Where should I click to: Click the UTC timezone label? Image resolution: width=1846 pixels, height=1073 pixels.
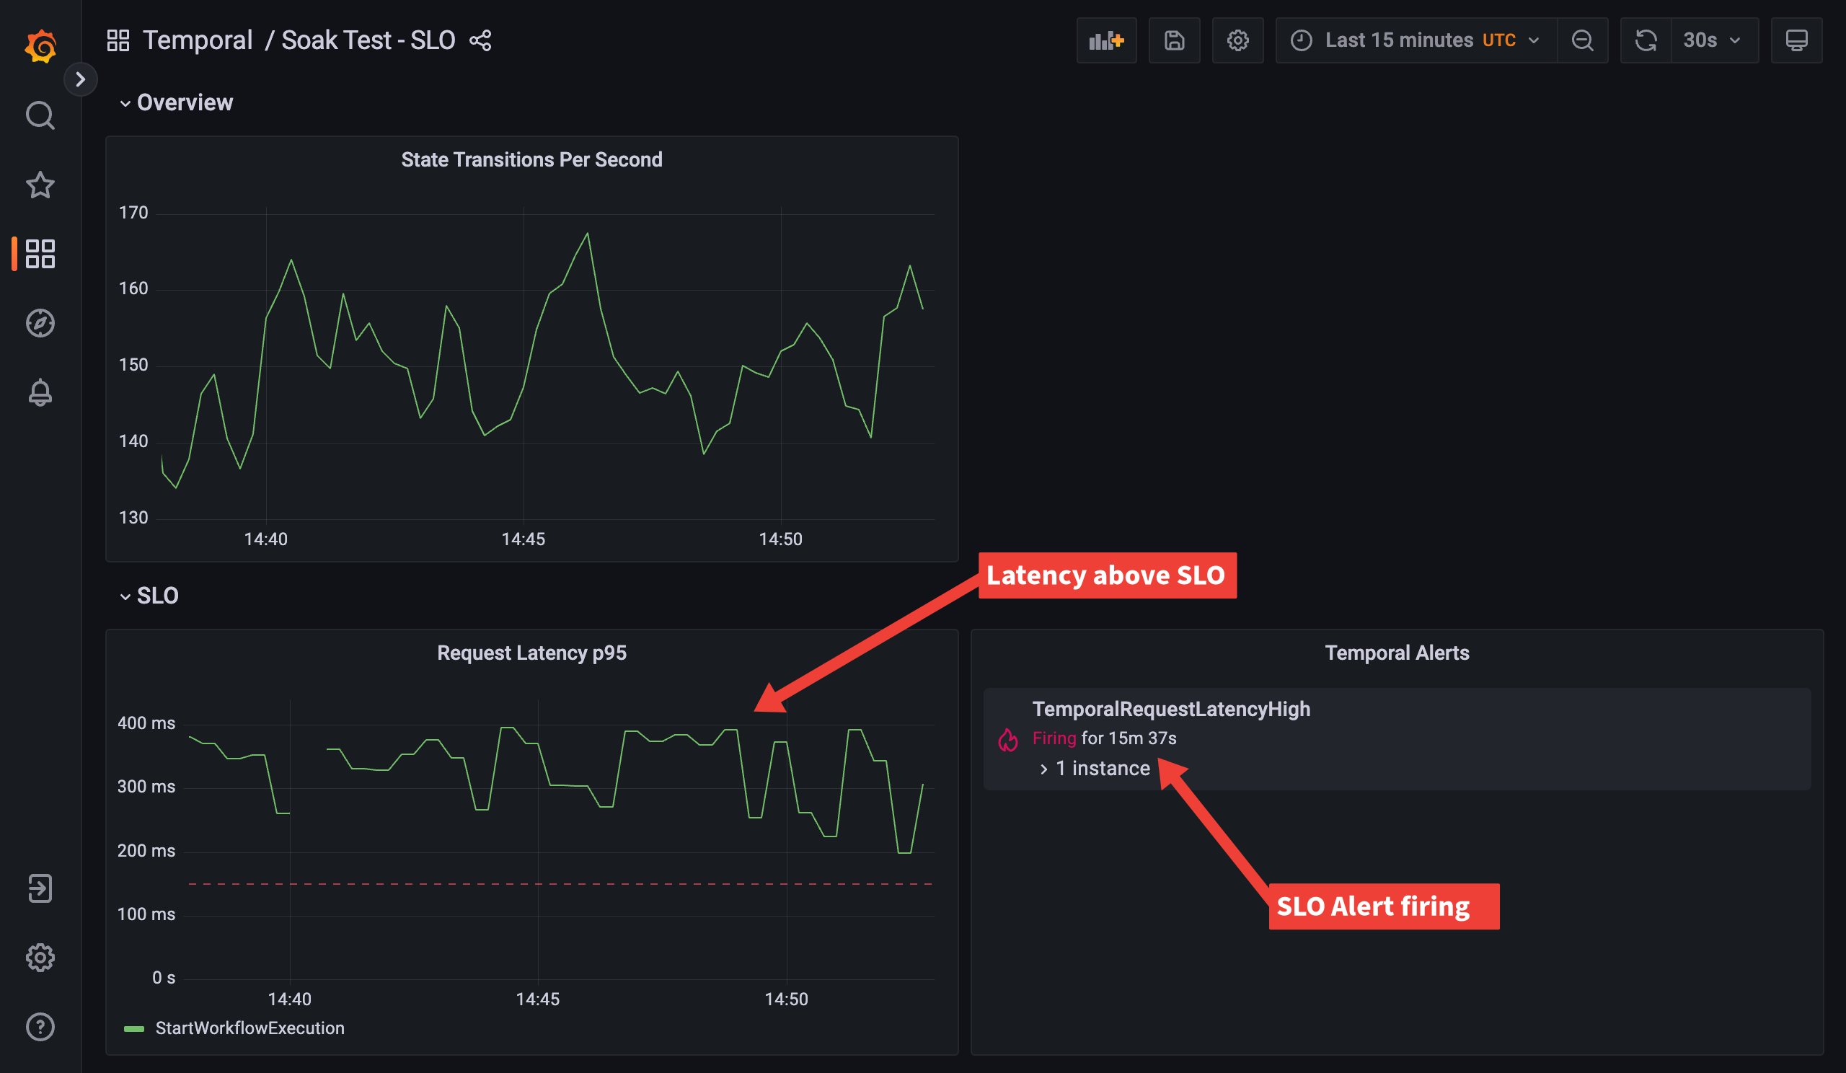(x=1498, y=40)
